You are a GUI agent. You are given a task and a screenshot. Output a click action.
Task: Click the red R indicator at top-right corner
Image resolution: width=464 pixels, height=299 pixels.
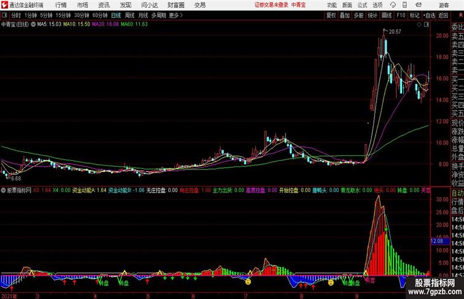pos(461,15)
